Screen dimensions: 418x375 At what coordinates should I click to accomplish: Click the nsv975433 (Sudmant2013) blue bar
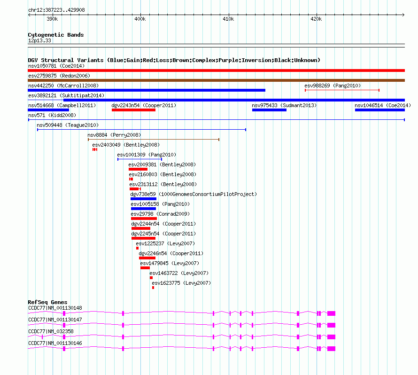[x=269, y=110]
